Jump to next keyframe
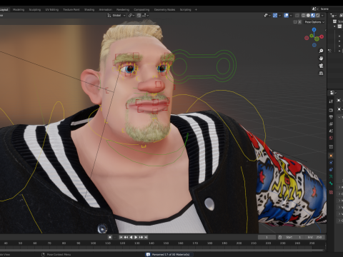The width and height of the screenshot is (343, 257). pos(141,237)
